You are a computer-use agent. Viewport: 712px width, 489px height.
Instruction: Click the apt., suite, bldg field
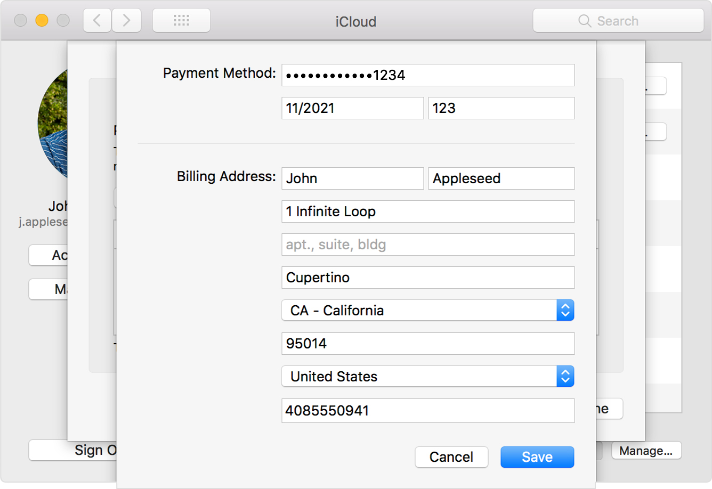click(428, 244)
